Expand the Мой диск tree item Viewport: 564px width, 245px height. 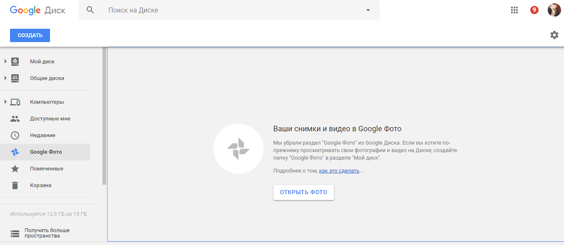[x=6, y=61]
